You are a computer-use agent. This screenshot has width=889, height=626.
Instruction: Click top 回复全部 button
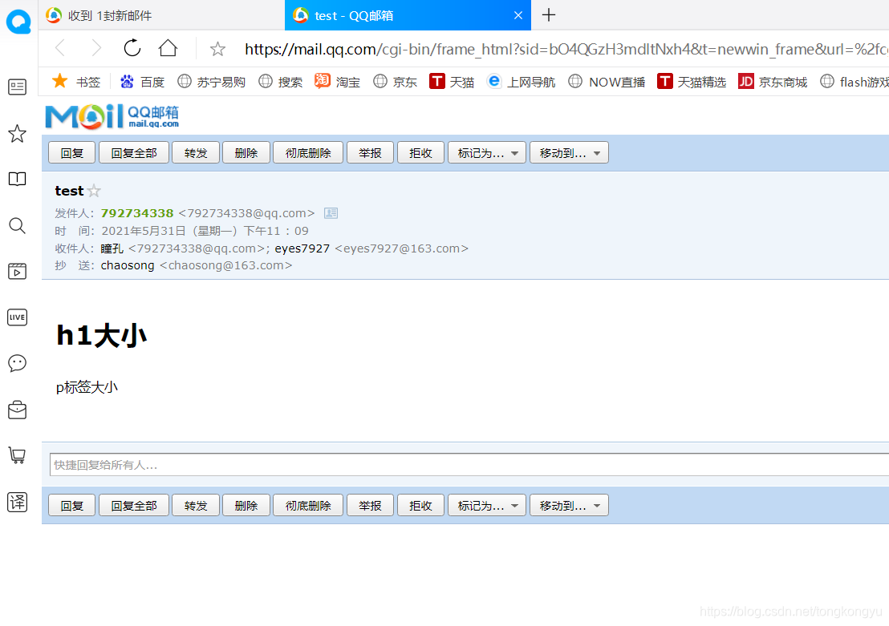coord(134,152)
